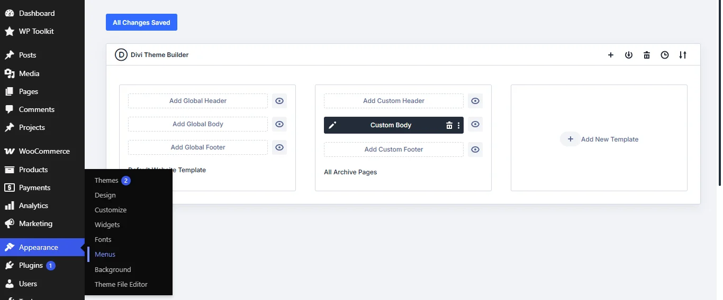This screenshot has height=300, width=723.
Task: Toggle visibility of Custom Header
Action: click(475, 101)
